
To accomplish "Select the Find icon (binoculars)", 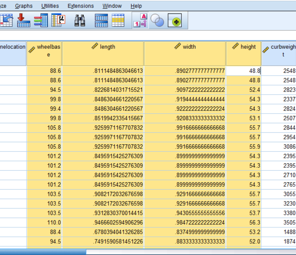I will pyautogui.click(x=80, y=20).
